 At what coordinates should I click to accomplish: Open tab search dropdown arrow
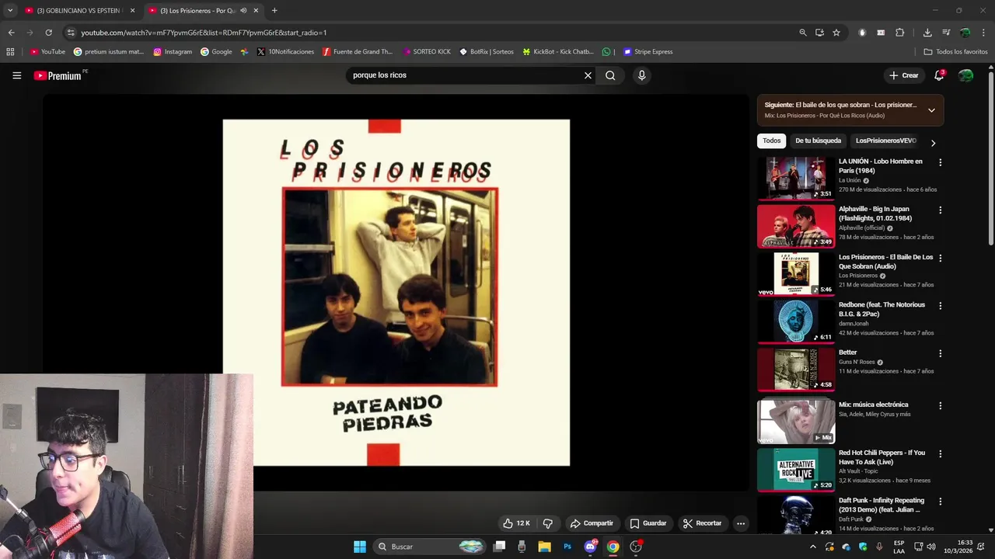coord(10,11)
